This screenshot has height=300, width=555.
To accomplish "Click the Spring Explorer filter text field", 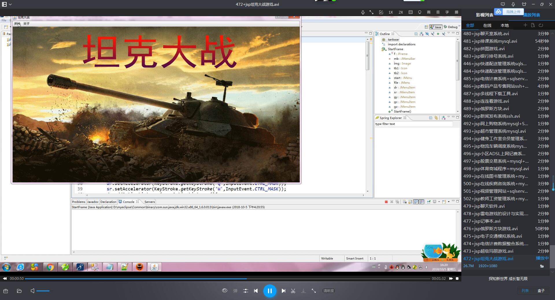I will coord(414,124).
